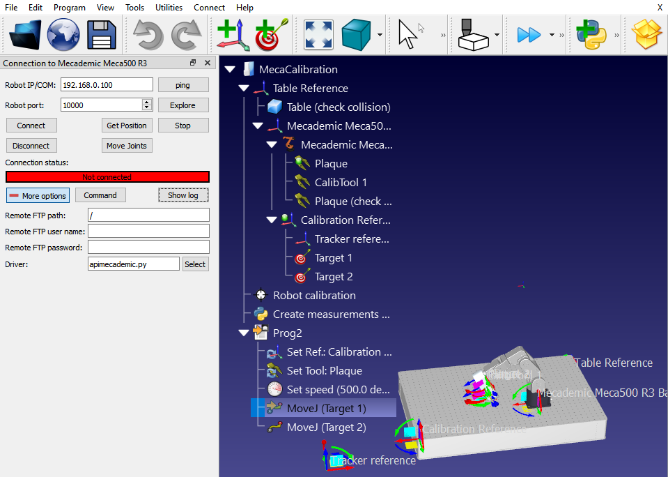Viewport: 668px width, 477px height.
Task: Select the Create measurements script item
Action: [x=322, y=315]
